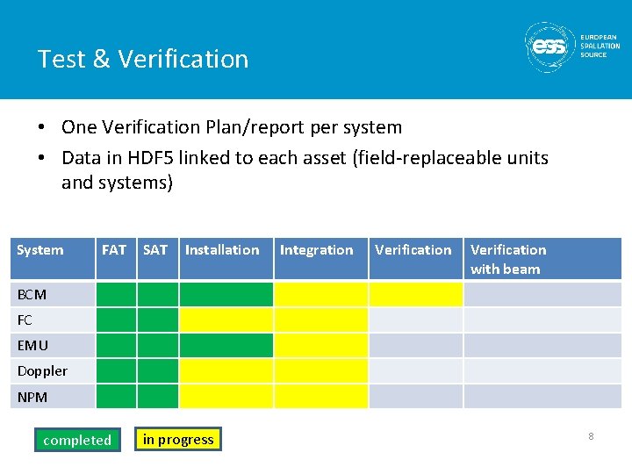
Task: Click the green SAT cell for FC
Action: coord(158,320)
